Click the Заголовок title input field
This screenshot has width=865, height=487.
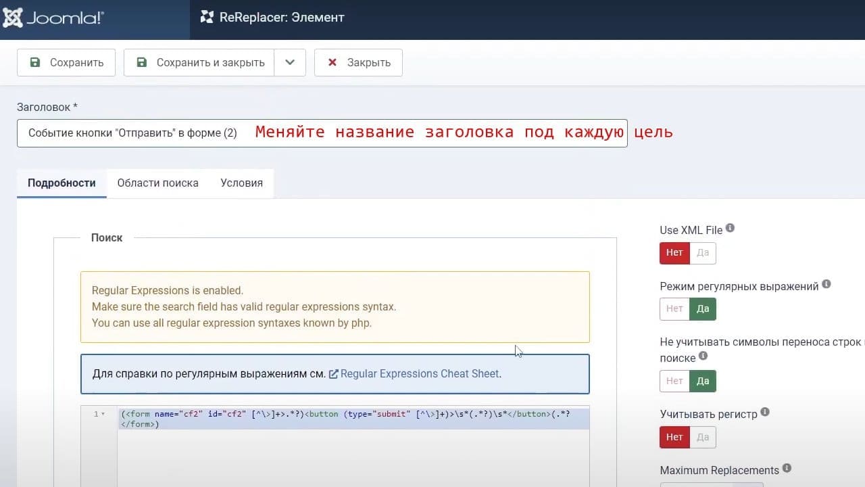(x=322, y=133)
